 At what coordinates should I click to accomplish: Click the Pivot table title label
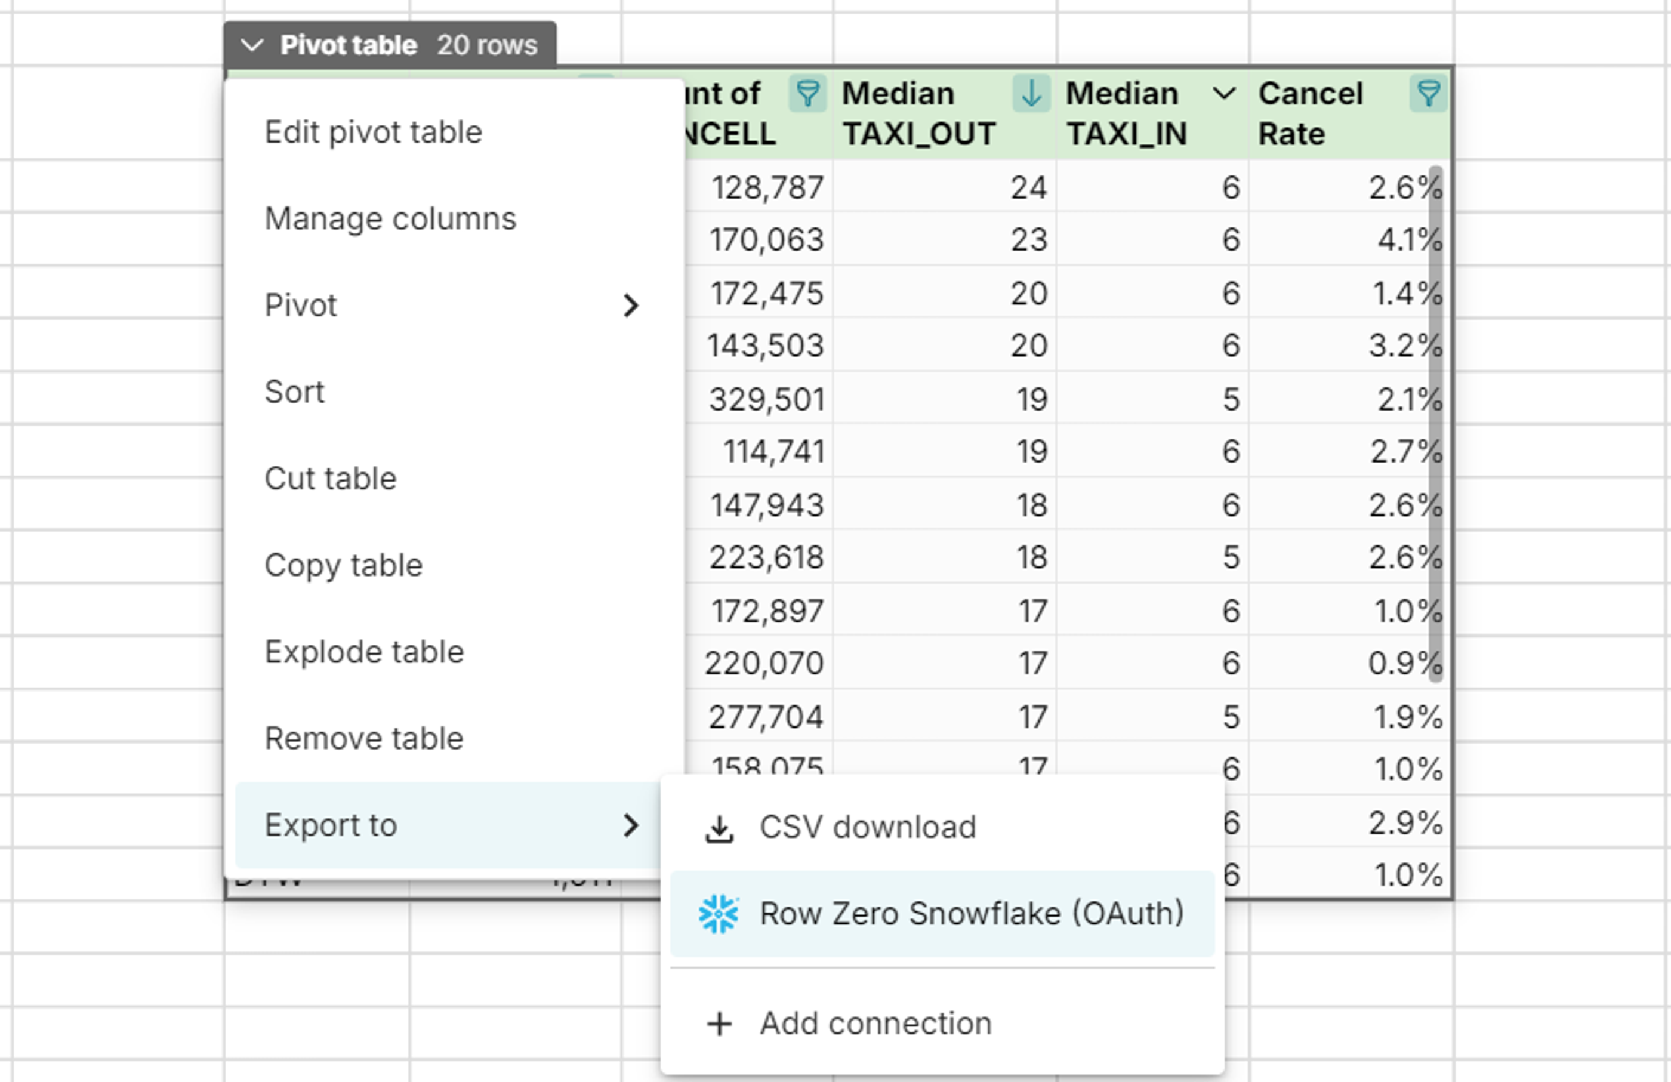point(349,45)
